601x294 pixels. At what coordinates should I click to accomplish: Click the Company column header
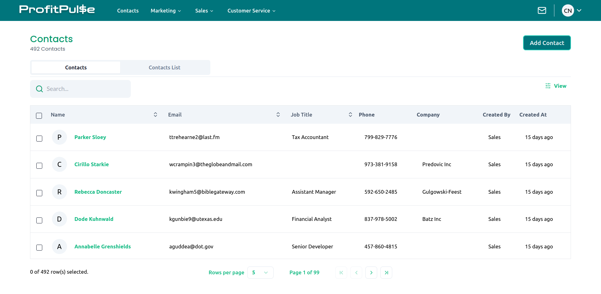pos(428,115)
